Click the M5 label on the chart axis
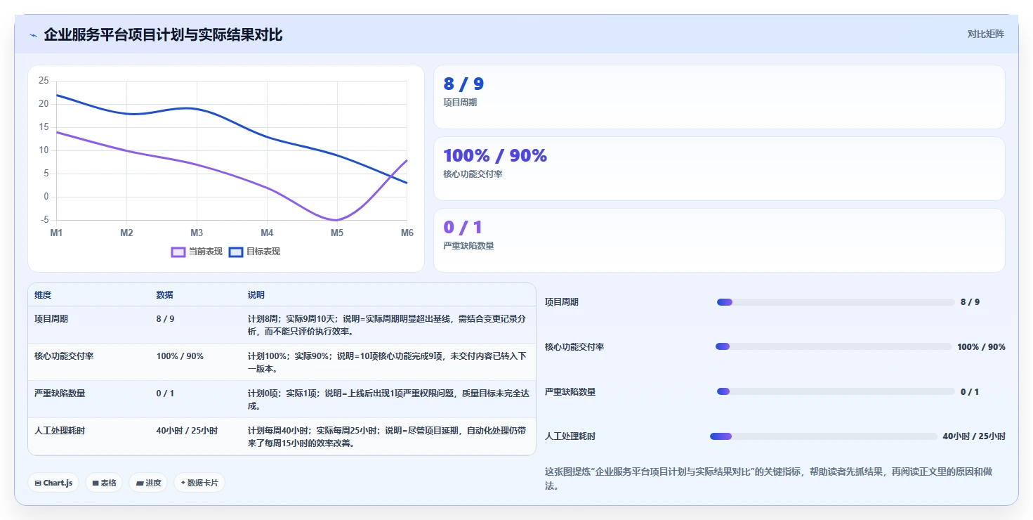The height and width of the screenshot is (520, 1033). [x=337, y=233]
